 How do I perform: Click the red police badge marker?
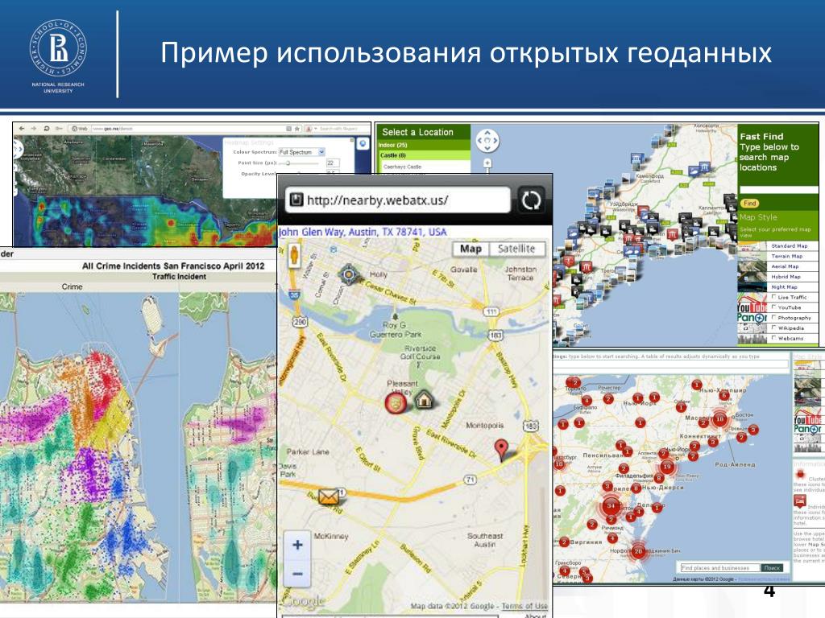pos(396,402)
